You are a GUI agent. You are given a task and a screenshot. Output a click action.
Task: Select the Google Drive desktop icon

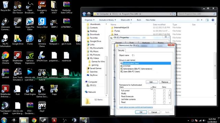pos(18,40)
